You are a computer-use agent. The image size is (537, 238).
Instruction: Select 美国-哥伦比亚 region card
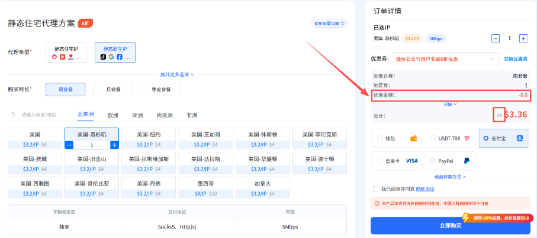(x=92, y=187)
